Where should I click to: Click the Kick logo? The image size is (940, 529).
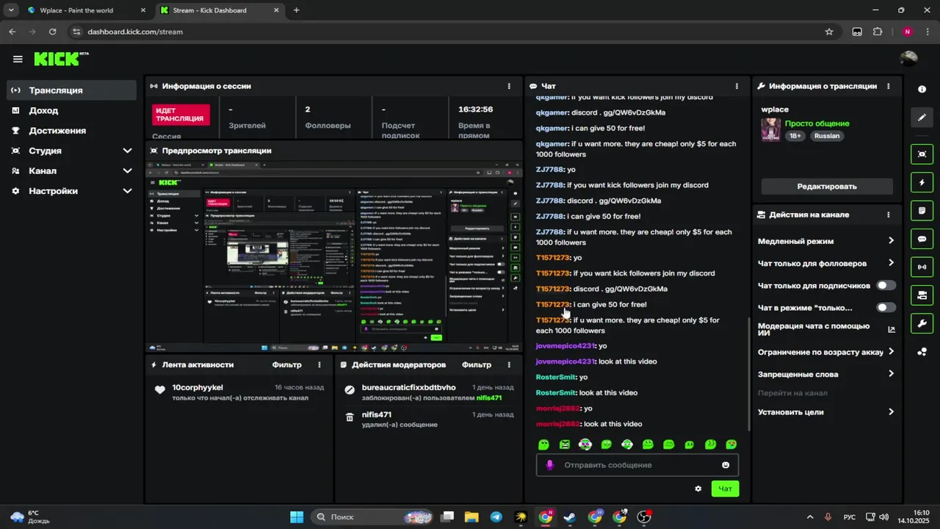(58, 59)
